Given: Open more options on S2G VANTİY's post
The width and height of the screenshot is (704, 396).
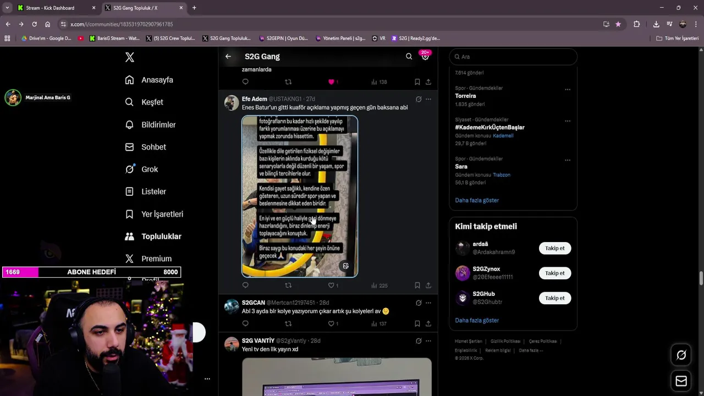Looking at the screenshot, I should [x=428, y=340].
